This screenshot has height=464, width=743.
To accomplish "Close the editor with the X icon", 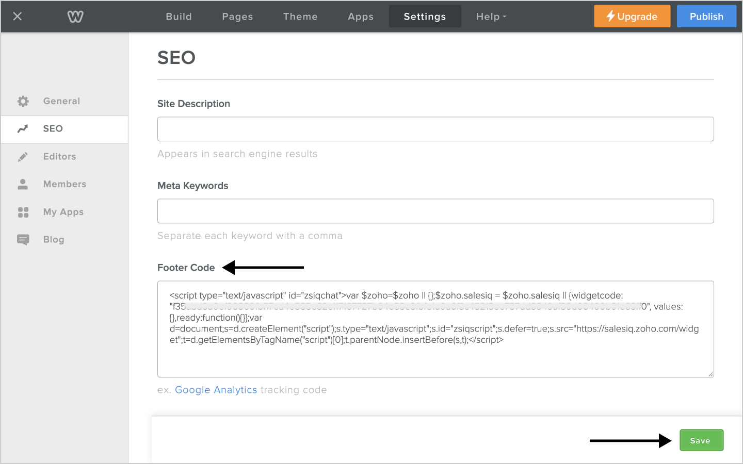I will (18, 16).
